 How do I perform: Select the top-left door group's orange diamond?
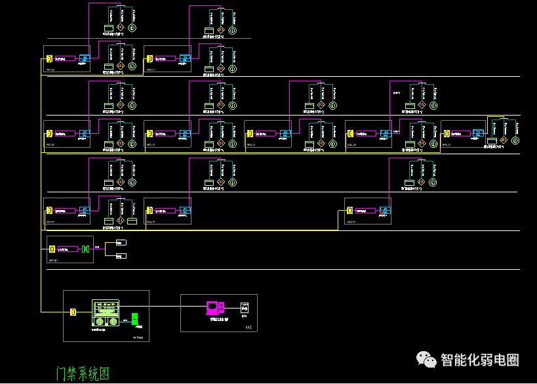pos(120,28)
